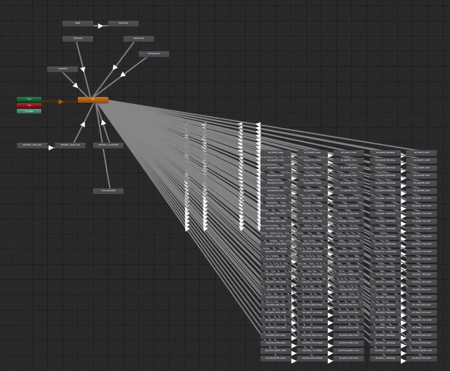Select the act_default_discharge state
Viewport: 450px width, 371px height.
[385, 153]
